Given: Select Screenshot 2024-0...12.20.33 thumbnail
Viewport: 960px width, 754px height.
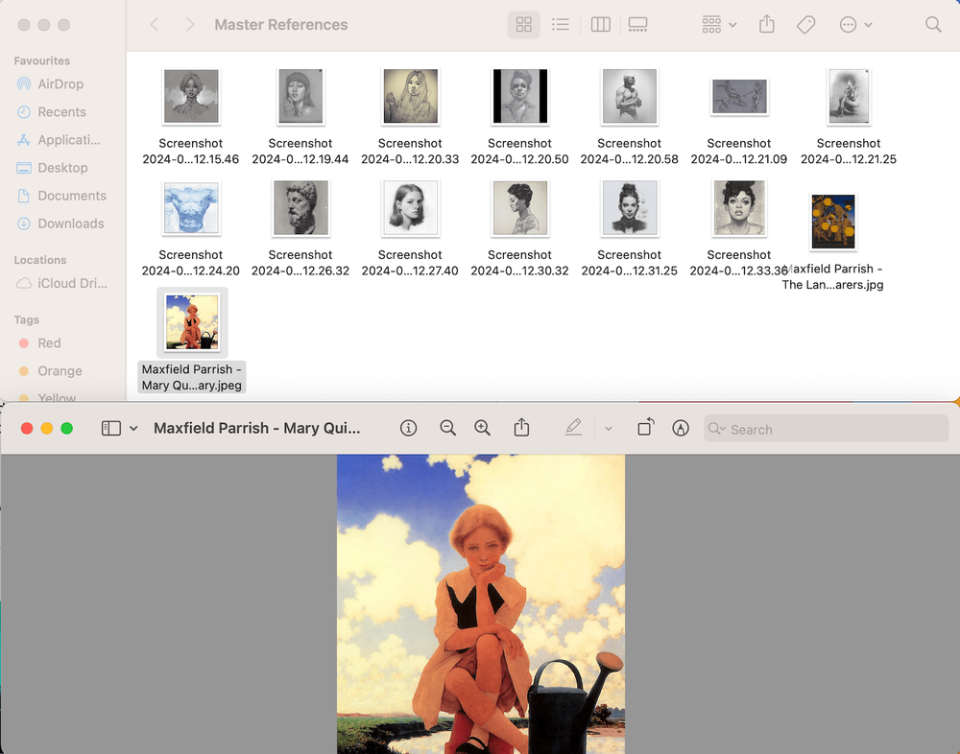Looking at the screenshot, I should [410, 96].
